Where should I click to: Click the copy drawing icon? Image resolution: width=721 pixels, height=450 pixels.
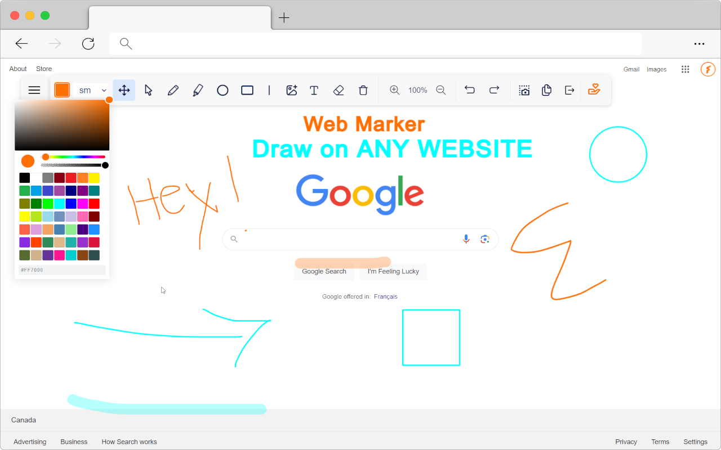click(x=546, y=90)
